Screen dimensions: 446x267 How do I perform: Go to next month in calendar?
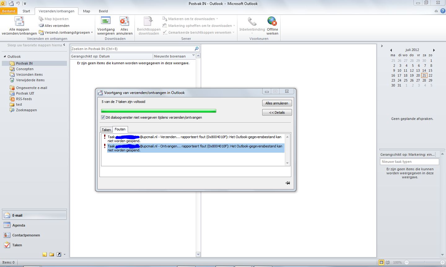(434, 50)
